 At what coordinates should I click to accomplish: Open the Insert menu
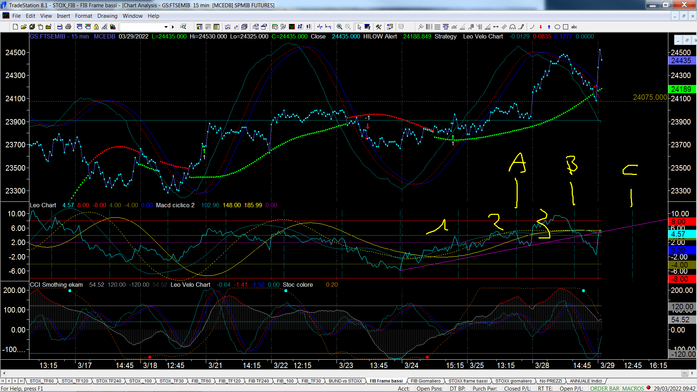[64, 16]
